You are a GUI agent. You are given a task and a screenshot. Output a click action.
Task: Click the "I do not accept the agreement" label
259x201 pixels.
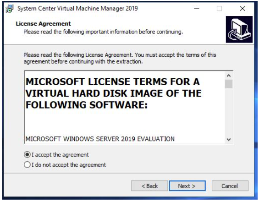pos(69,165)
